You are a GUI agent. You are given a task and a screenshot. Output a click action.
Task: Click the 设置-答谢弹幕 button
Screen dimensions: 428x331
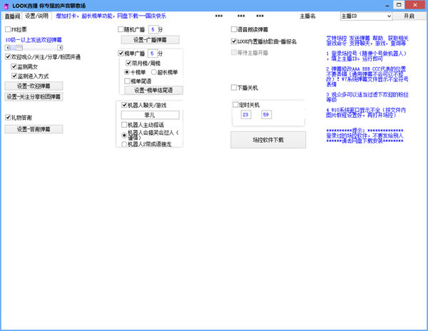point(34,129)
